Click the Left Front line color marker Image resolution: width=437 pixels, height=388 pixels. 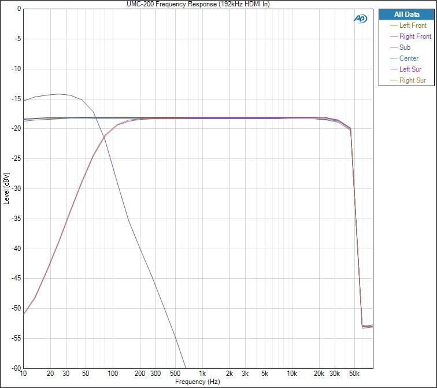pos(394,25)
